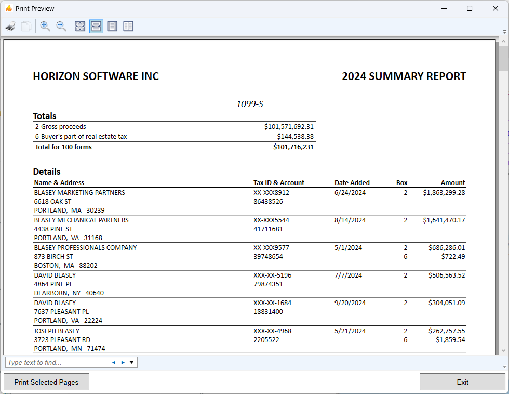The width and height of the screenshot is (509, 394).
Task: Click the amount $1,859.54
Action: [451, 340]
